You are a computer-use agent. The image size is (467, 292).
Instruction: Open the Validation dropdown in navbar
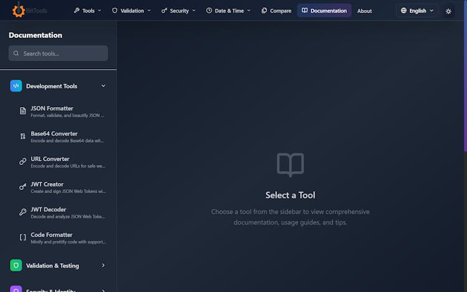[x=131, y=11]
